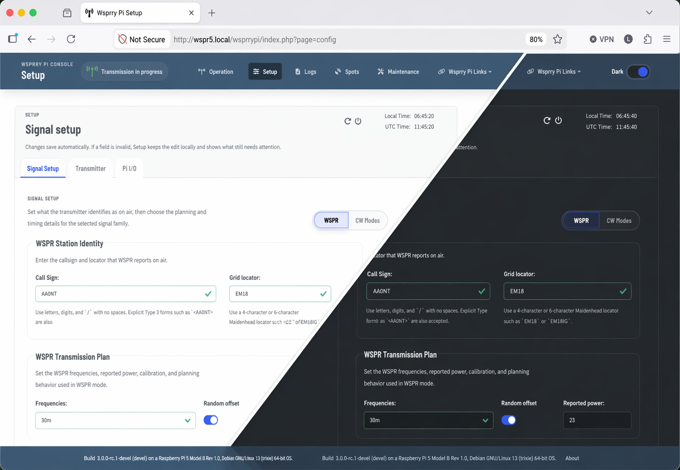Open the About link in footer

pos(572,458)
